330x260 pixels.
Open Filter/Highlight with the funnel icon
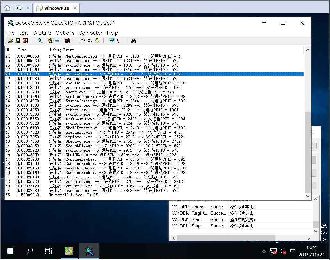(x=112, y=41)
